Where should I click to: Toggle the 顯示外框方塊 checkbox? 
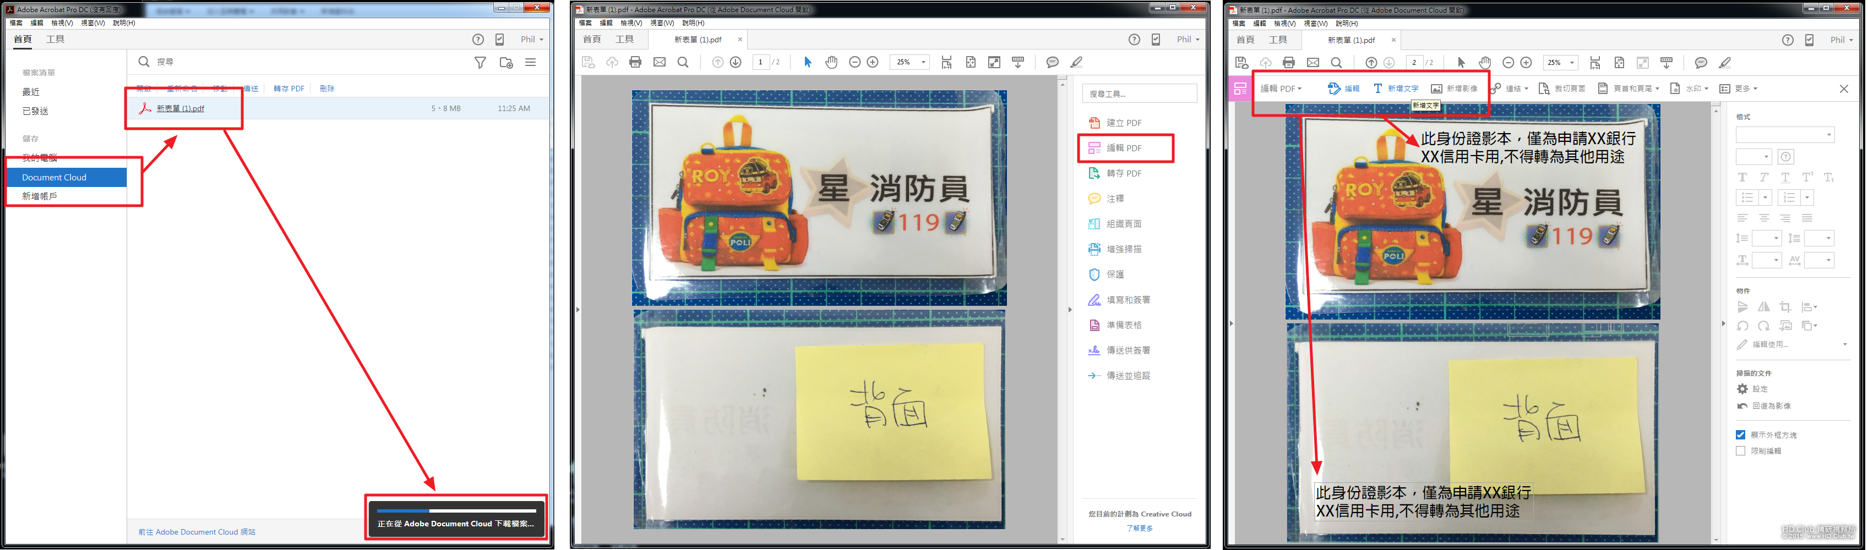coord(1740,435)
